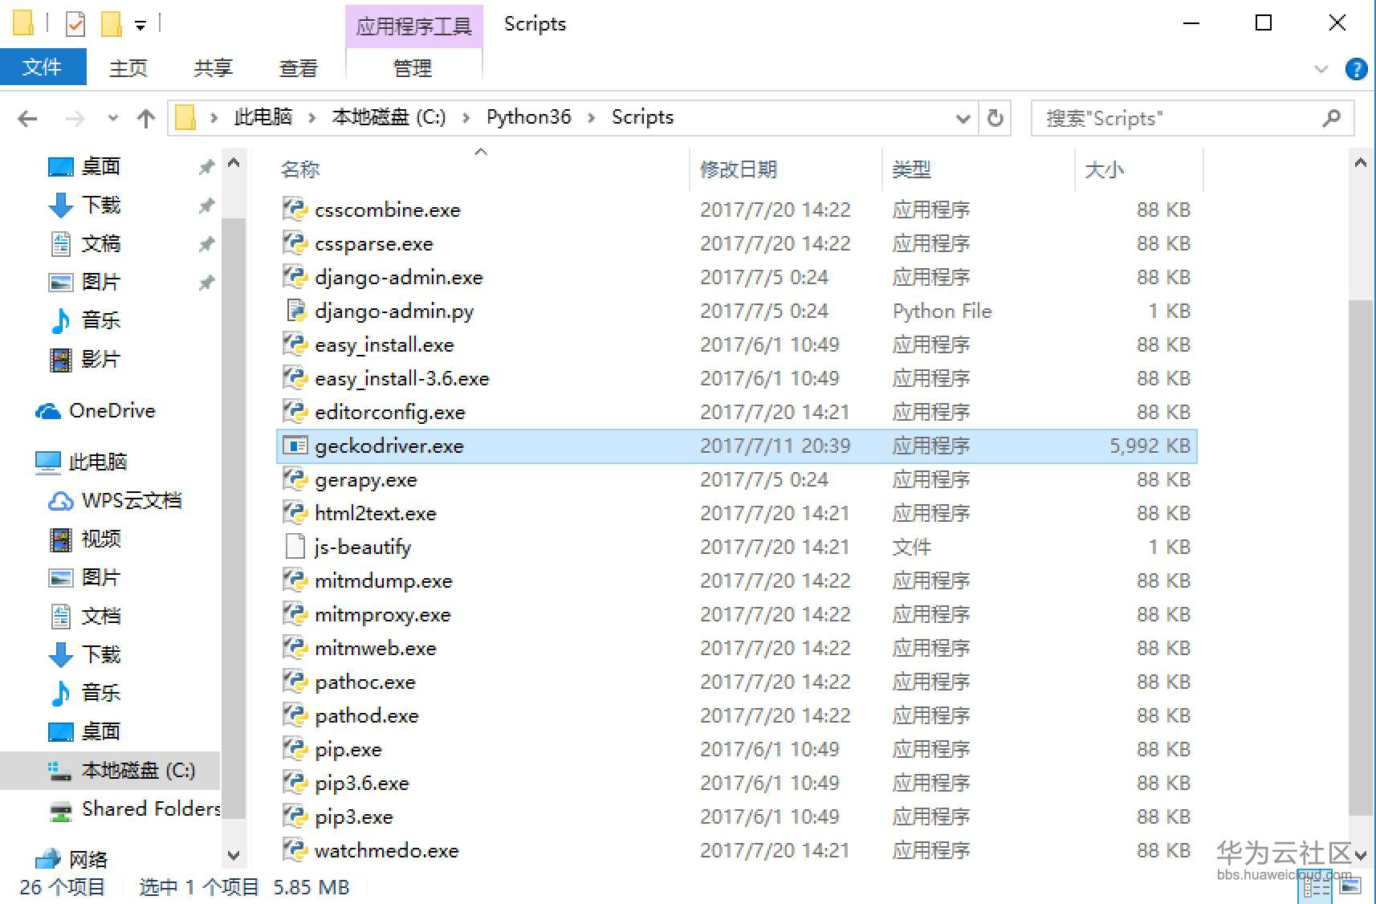The width and height of the screenshot is (1376, 904).
Task: Click the refresh button in address bar
Action: click(x=995, y=118)
